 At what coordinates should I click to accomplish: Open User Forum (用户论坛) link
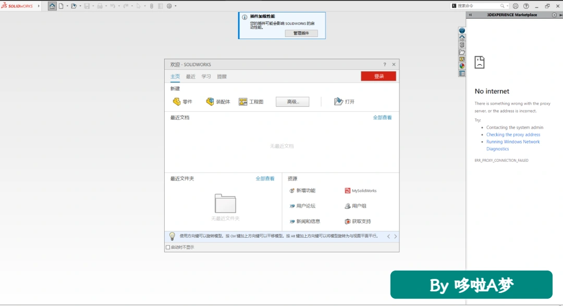click(x=302, y=206)
